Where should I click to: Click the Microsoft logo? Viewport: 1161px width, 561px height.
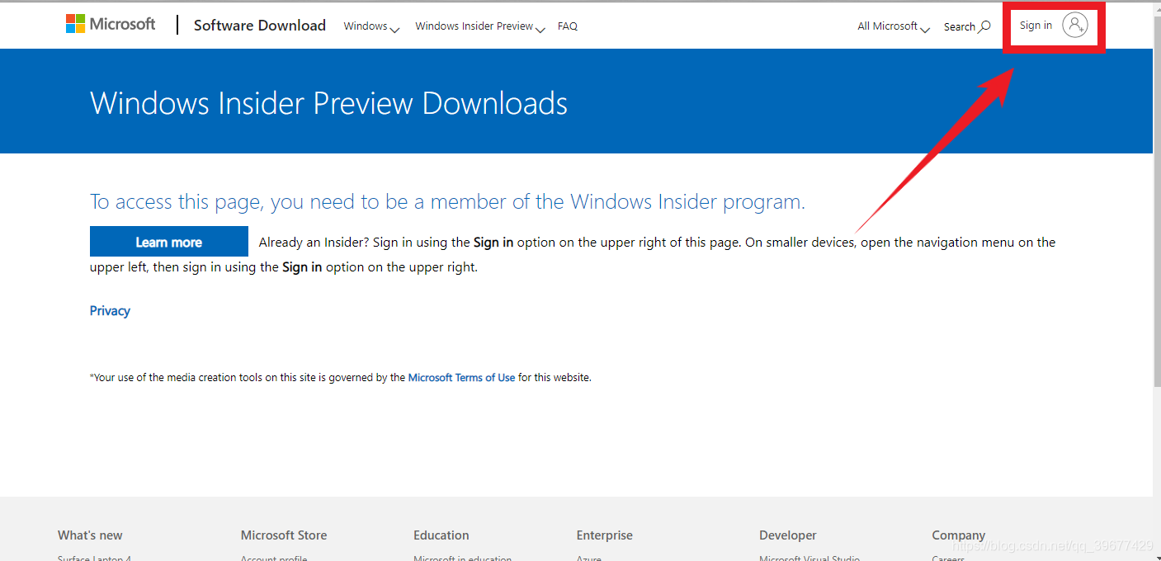111,24
